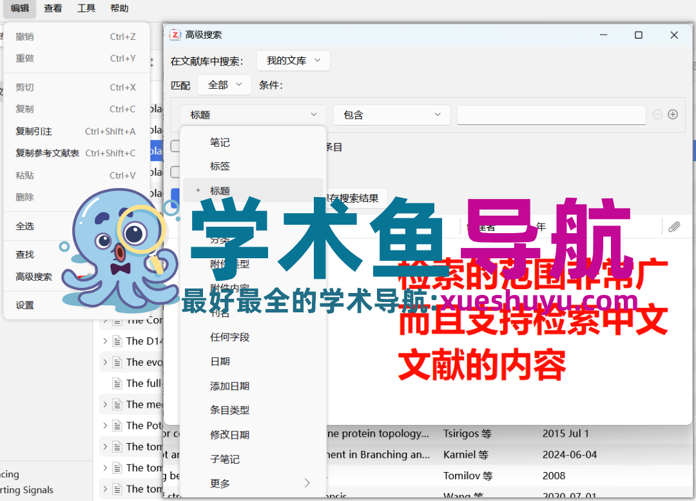
Task: Close the 高级搜索 window
Action: [x=674, y=35]
